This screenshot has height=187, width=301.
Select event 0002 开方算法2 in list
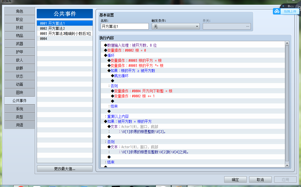(x=65, y=28)
